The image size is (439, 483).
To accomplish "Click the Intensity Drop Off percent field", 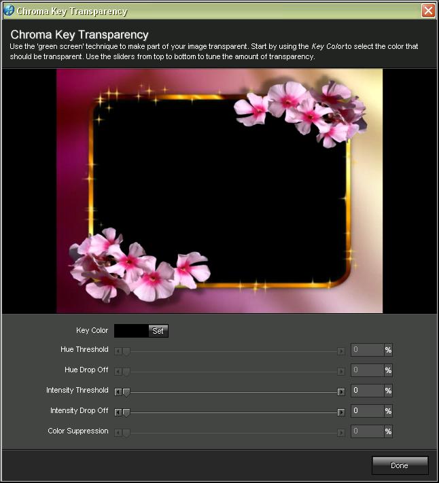I will pos(368,411).
